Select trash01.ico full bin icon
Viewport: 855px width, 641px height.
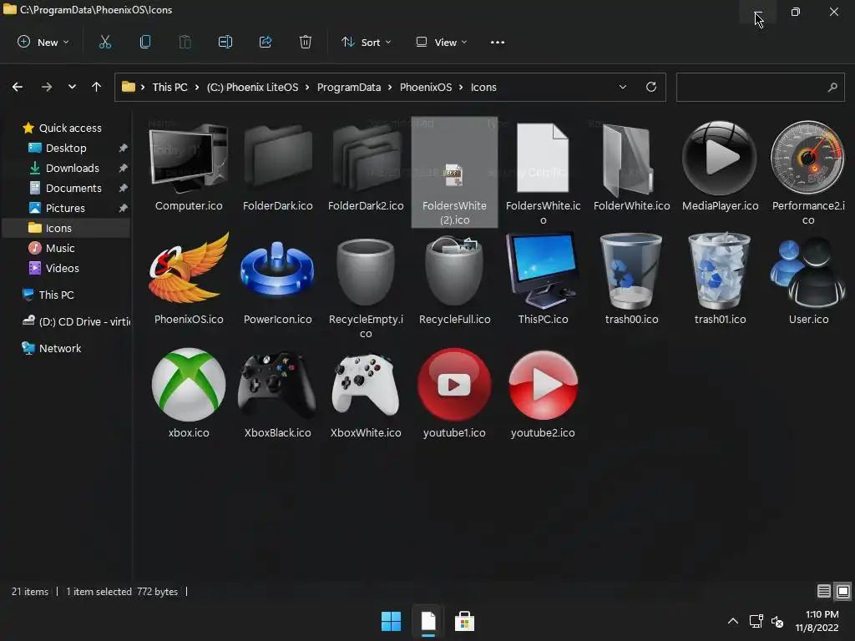[x=720, y=279]
